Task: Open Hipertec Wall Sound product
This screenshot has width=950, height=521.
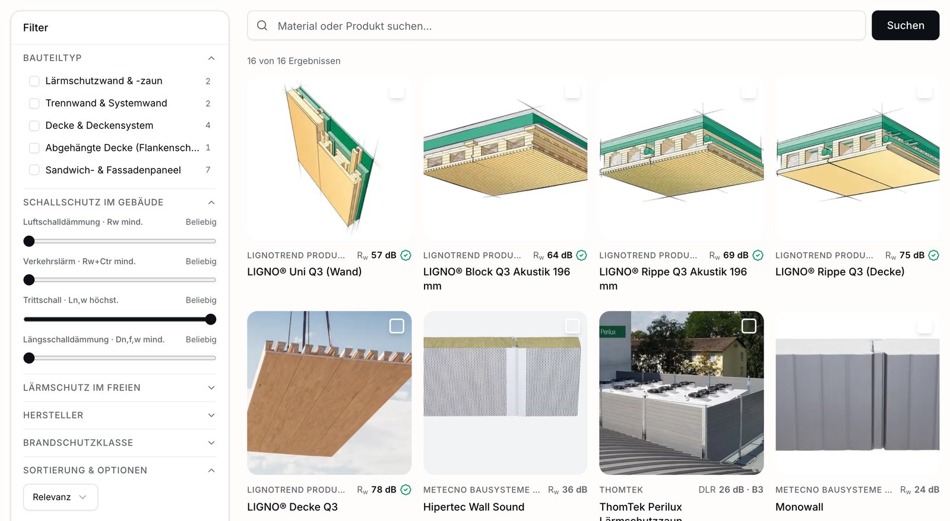Action: click(474, 507)
